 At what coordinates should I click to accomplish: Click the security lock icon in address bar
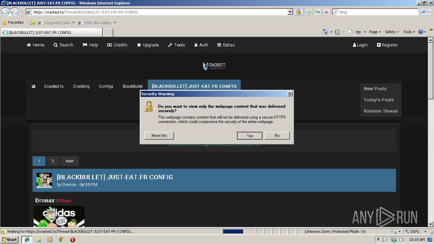(x=298, y=12)
